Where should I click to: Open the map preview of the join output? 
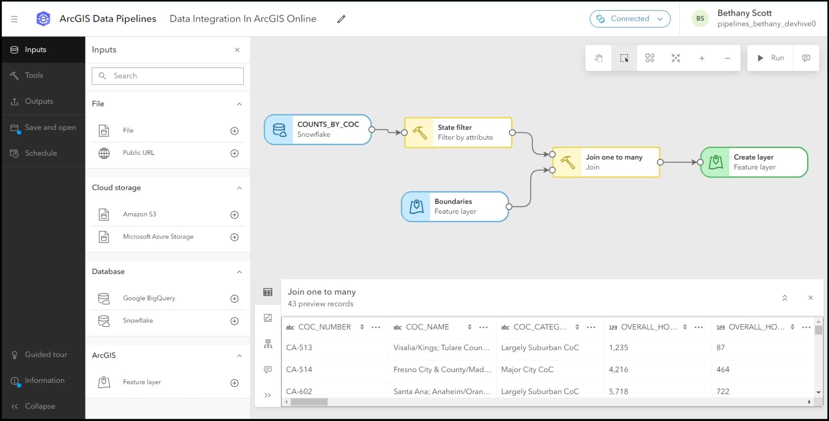coord(268,318)
